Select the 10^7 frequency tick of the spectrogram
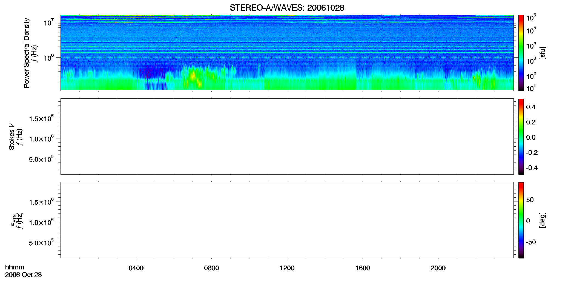The image size is (574, 296). (49, 22)
